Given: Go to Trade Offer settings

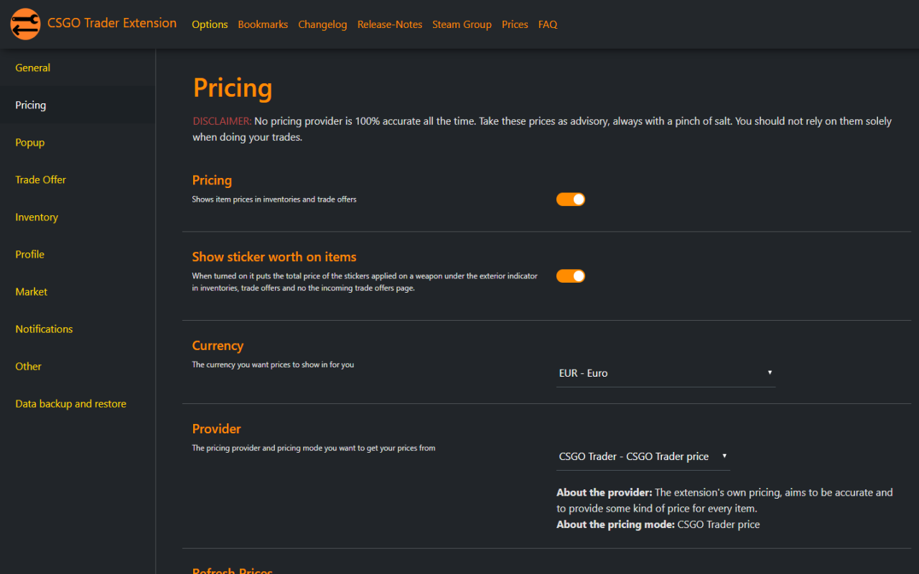Looking at the screenshot, I should (x=41, y=180).
